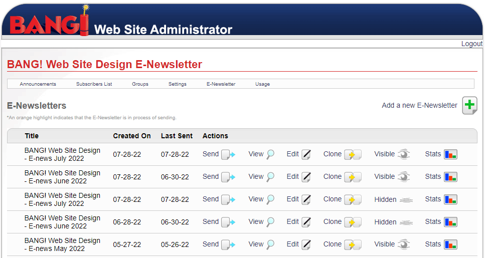This screenshot has height=258, width=485.
Task: Click Clone icon for visible June 2022 row
Action: tap(353, 177)
